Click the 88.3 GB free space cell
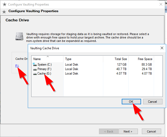 click(x=147, y=65)
